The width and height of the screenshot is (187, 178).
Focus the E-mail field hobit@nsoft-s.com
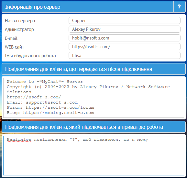click(124, 38)
